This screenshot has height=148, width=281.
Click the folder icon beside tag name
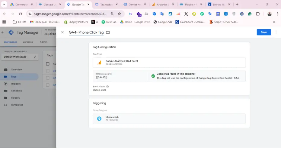[x=108, y=32]
